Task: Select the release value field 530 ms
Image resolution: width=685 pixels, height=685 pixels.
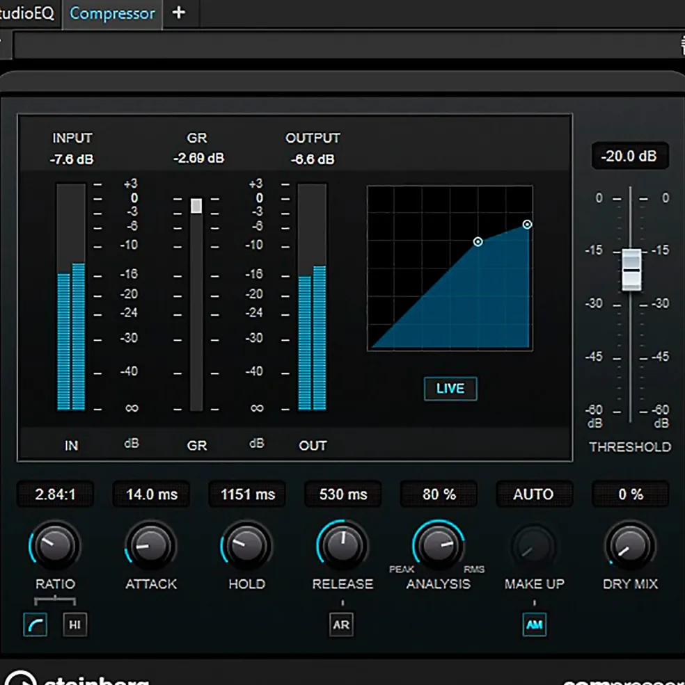Action: coord(343,494)
